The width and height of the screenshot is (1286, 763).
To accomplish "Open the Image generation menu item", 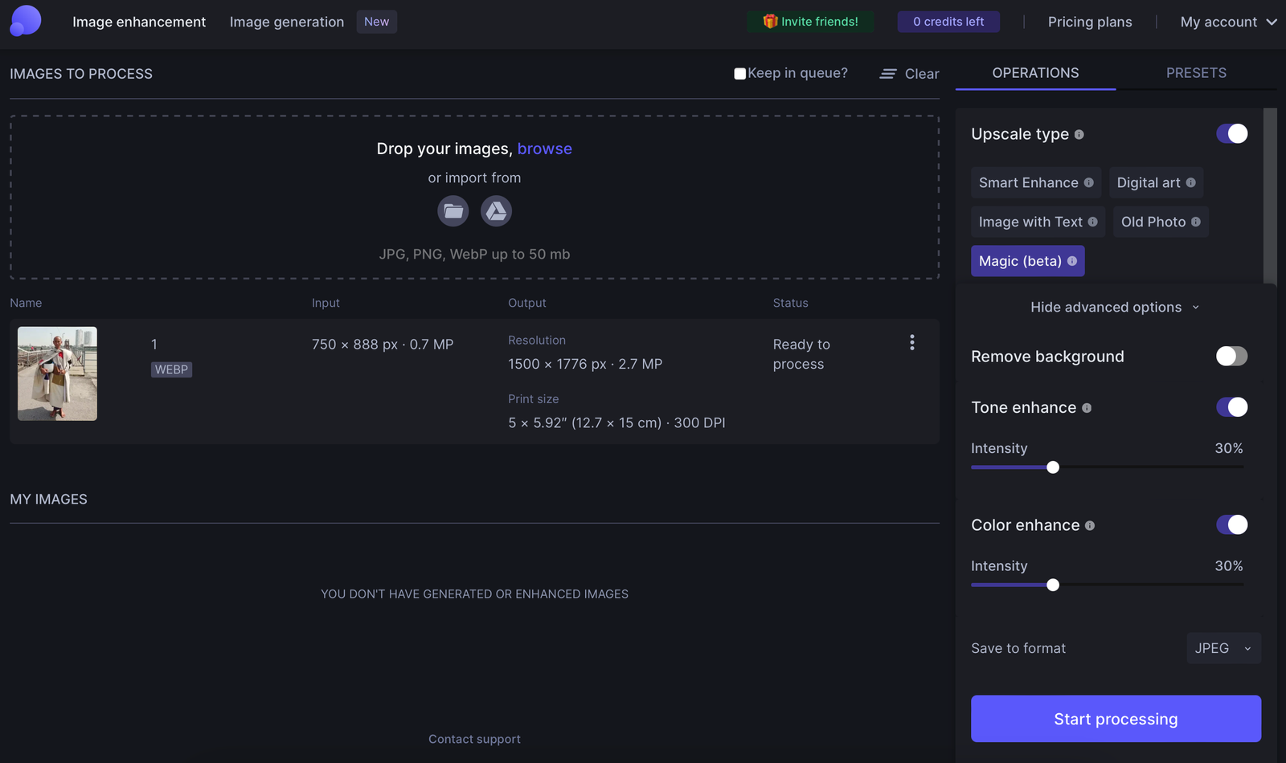I will (287, 22).
